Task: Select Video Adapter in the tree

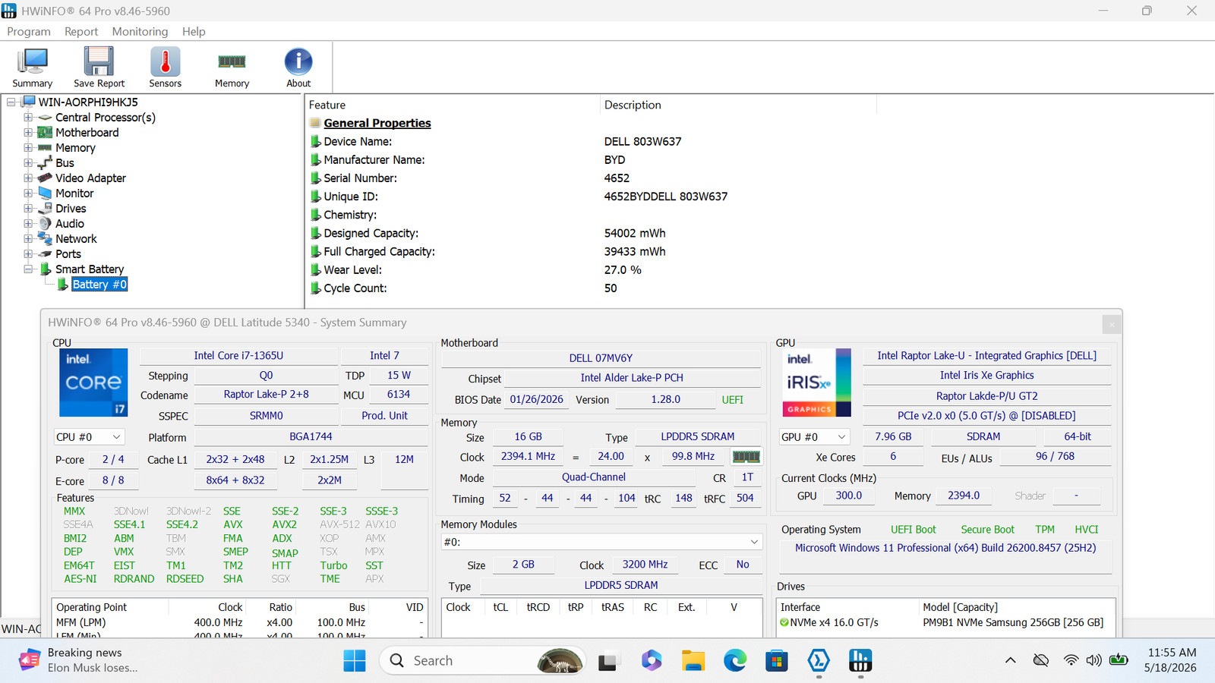Action: click(x=90, y=178)
